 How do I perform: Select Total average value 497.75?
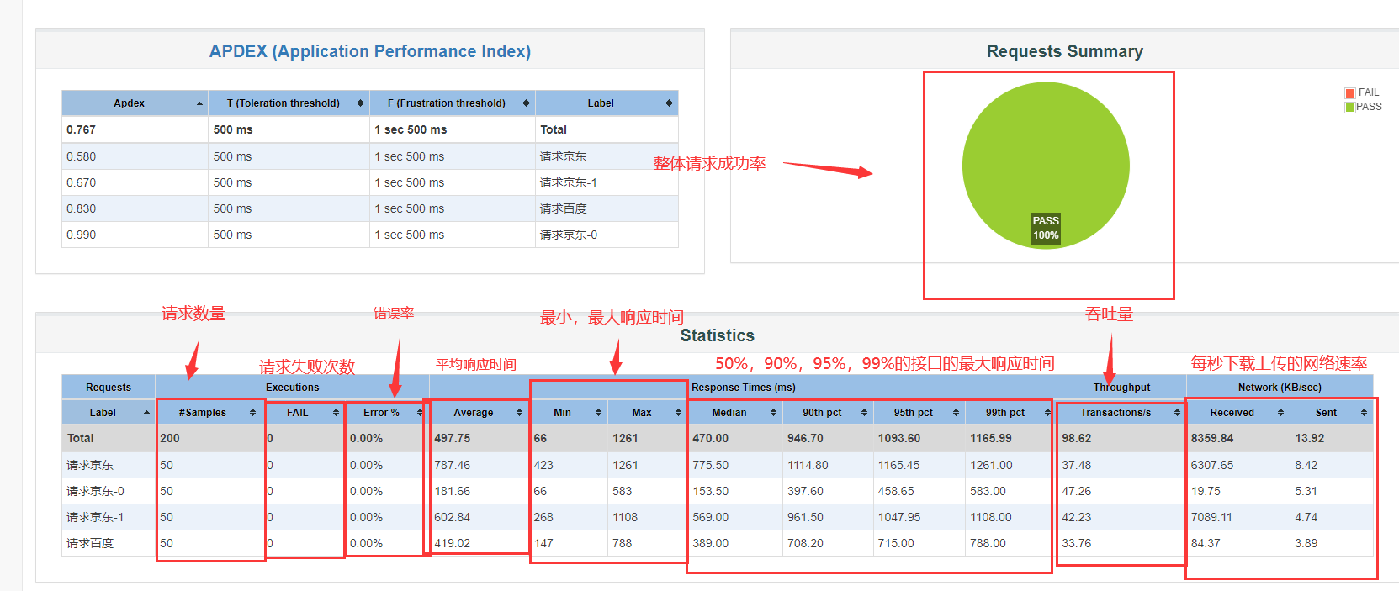453,438
